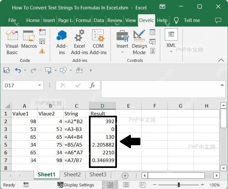Screen dimensions: 228x189
Task: Click Undo in the quick access toolbar
Action: (x=18, y=70)
